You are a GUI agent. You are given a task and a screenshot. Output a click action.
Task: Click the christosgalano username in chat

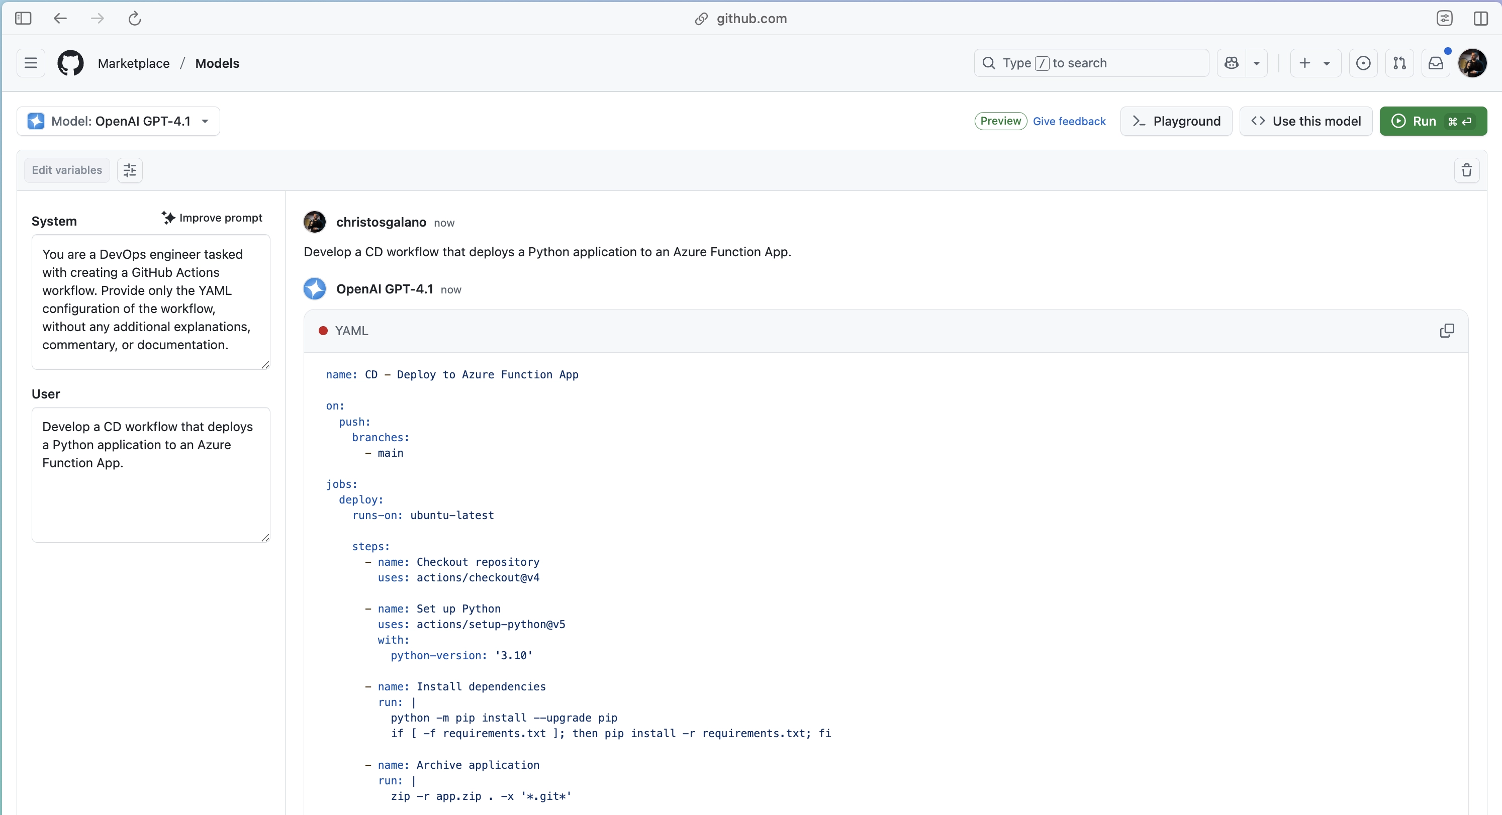[381, 222]
